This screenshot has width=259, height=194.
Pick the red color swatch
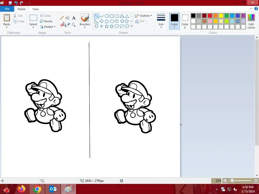210,16
